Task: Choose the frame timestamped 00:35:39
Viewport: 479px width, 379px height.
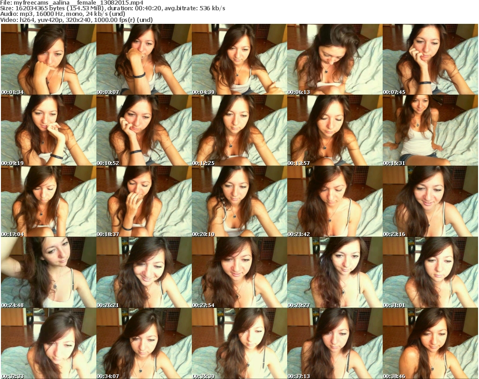Action: point(239,343)
